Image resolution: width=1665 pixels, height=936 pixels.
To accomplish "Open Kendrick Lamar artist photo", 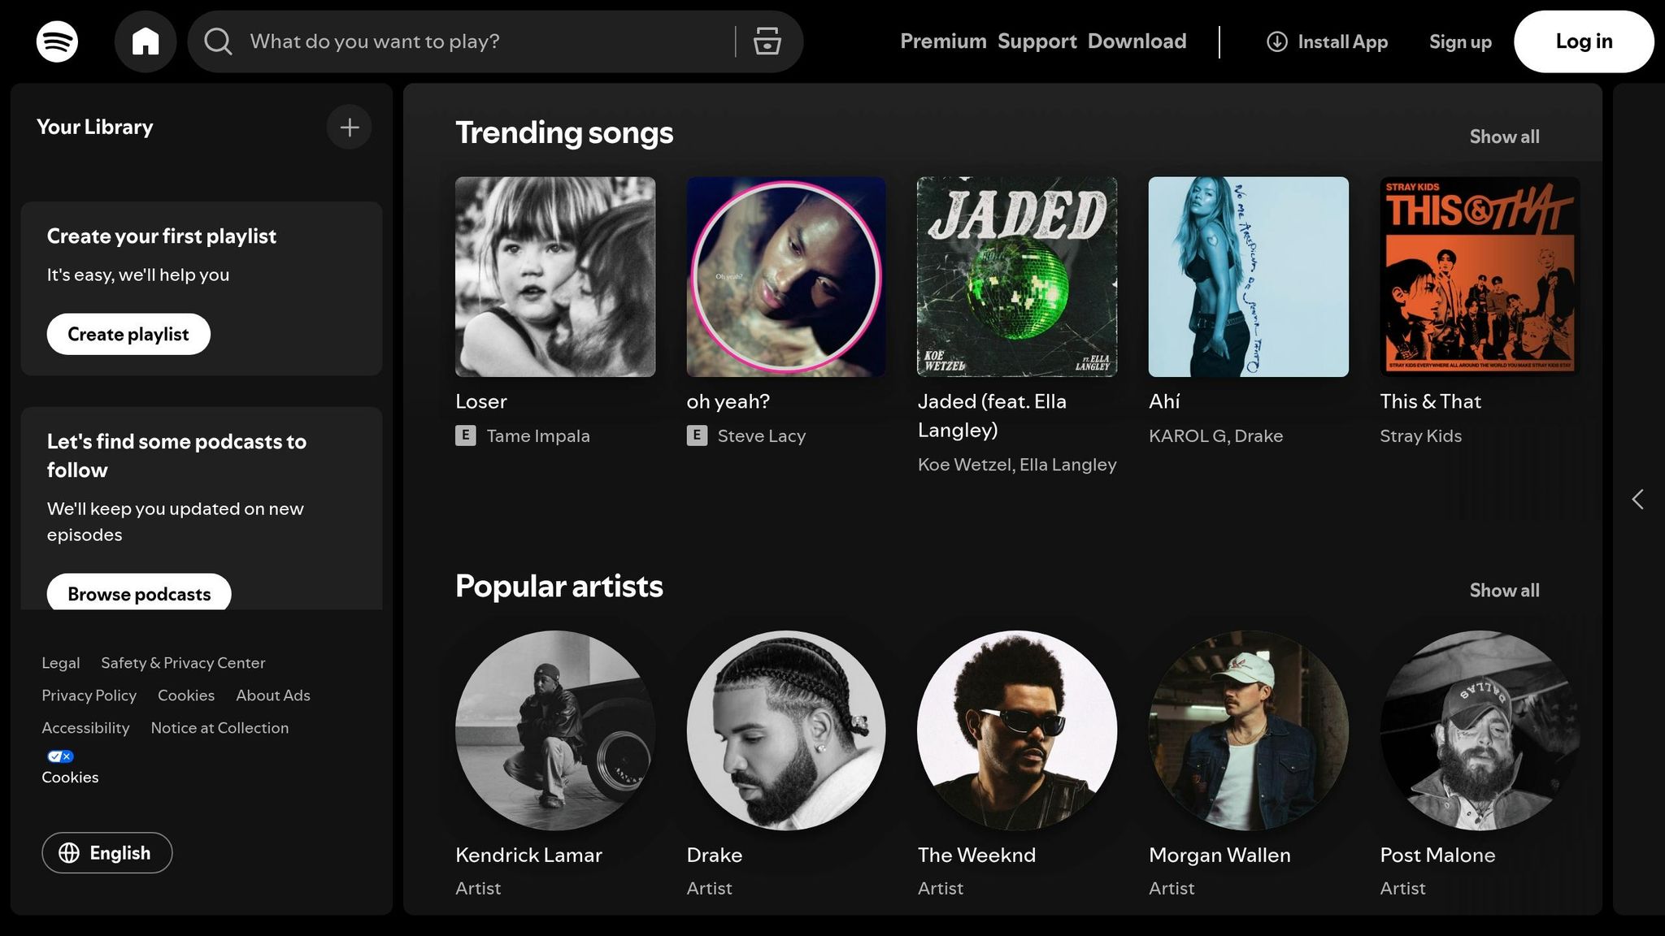I will tap(555, 730).
